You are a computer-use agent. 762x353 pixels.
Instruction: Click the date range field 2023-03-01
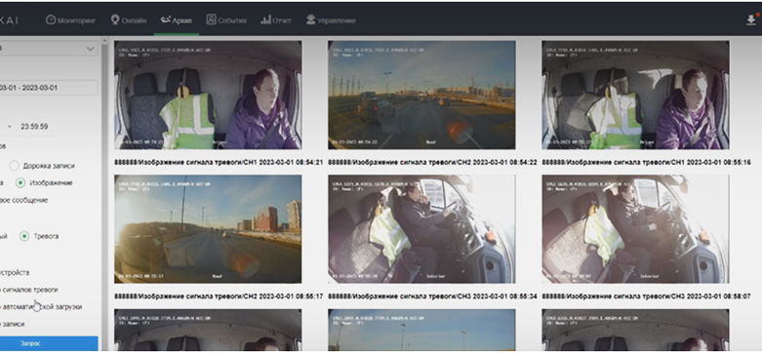point(49,88)
